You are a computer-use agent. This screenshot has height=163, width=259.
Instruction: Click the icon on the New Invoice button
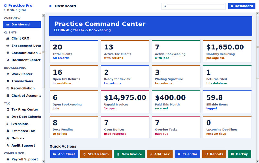[118, 154]
